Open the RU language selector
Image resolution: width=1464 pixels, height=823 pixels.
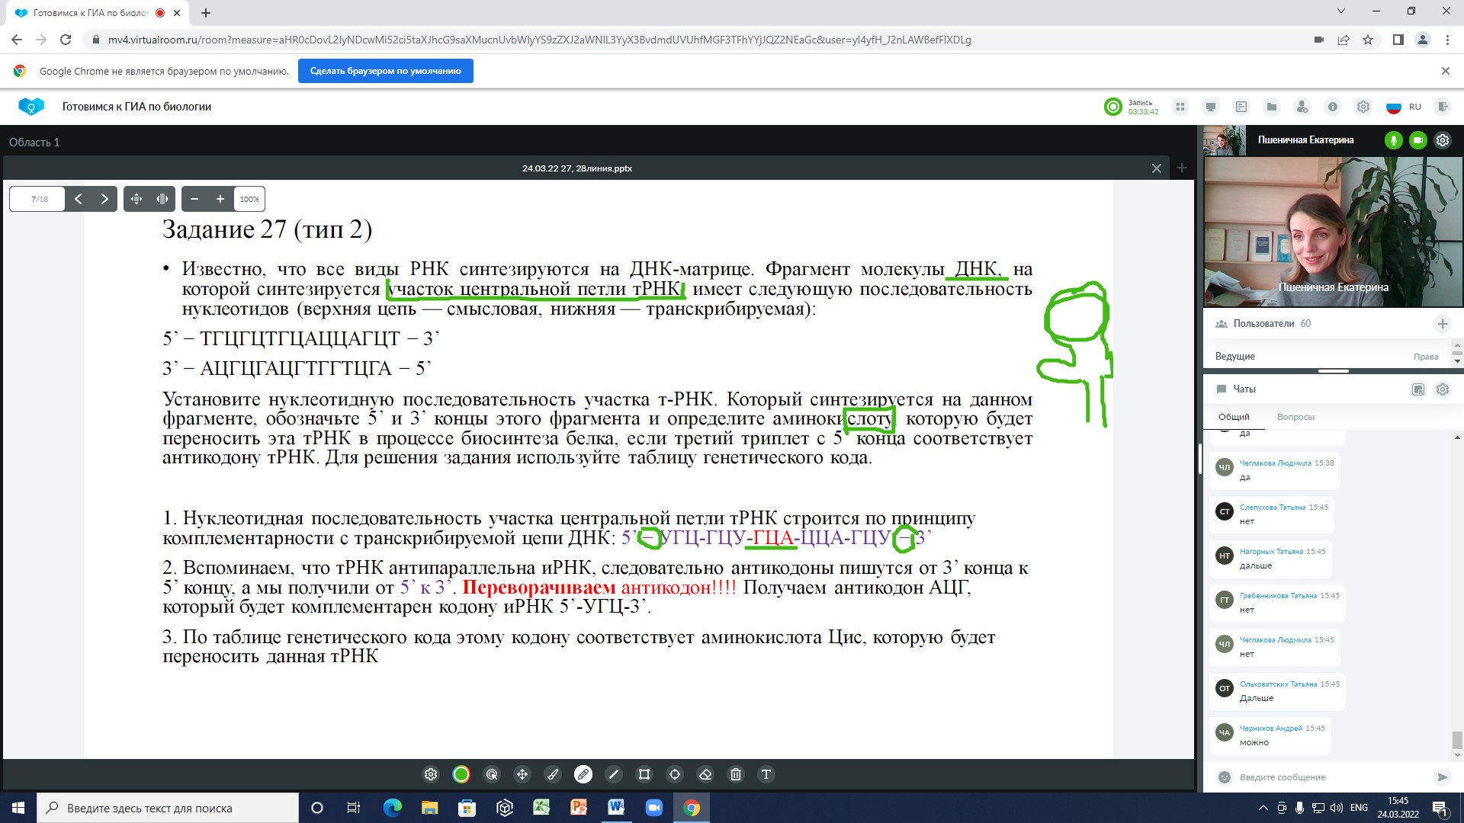coord(1404,107)
